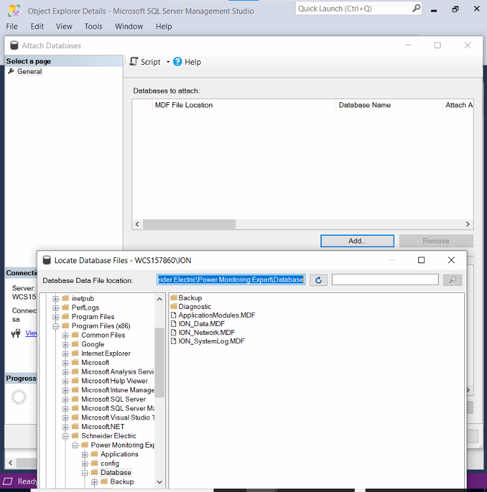Expand the Applications tree node
Screen dimensions: 487x492
coord(85,454)
